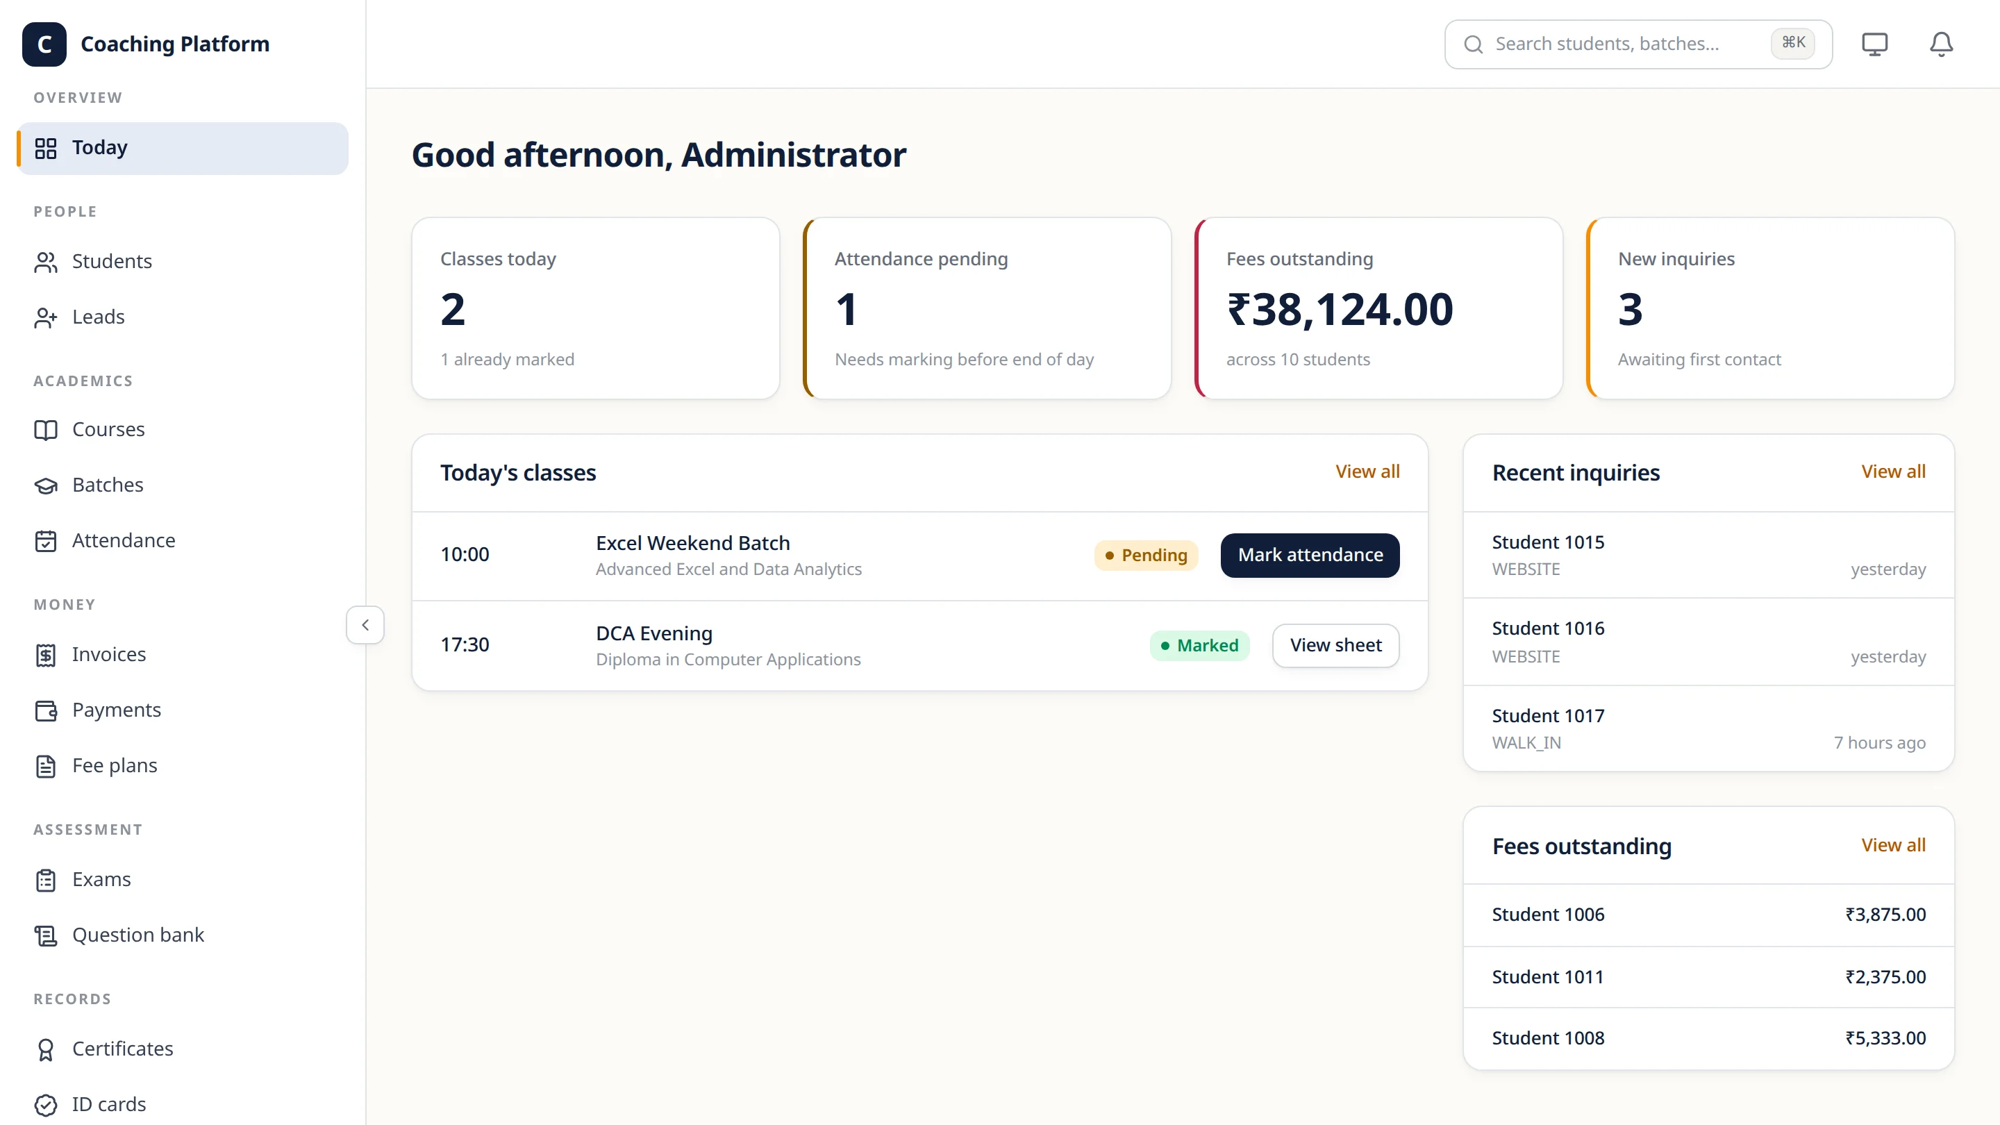Collapse the sidebar with the chevron button
Image resolution: width=2000 pixels, height=1125 pixels.
click(x=365, y=625)
